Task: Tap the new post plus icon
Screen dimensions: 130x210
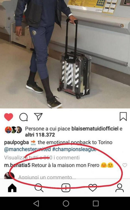Action: 66,188
